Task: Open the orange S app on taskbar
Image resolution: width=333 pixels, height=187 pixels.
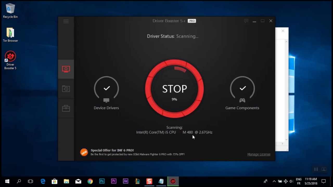Action: pos(149,181)
